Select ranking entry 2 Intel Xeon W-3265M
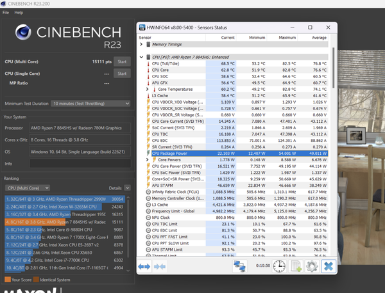This screenshot has height=293, width=385. click(x=65, y=207)
